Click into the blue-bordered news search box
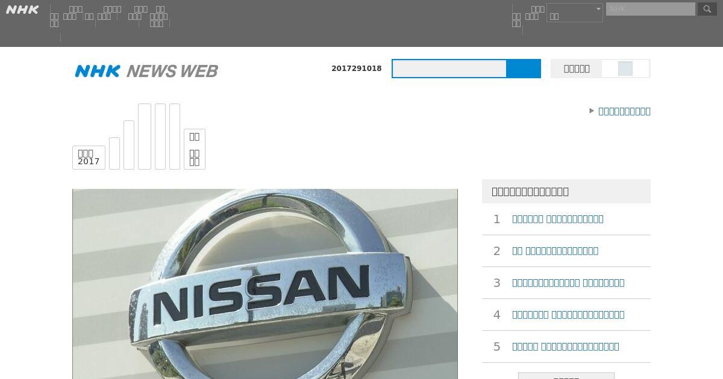 click(449, 69)
